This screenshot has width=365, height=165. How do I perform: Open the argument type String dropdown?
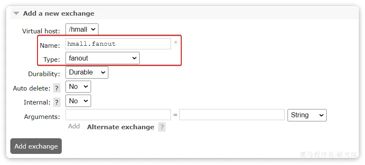click(307, 115)
